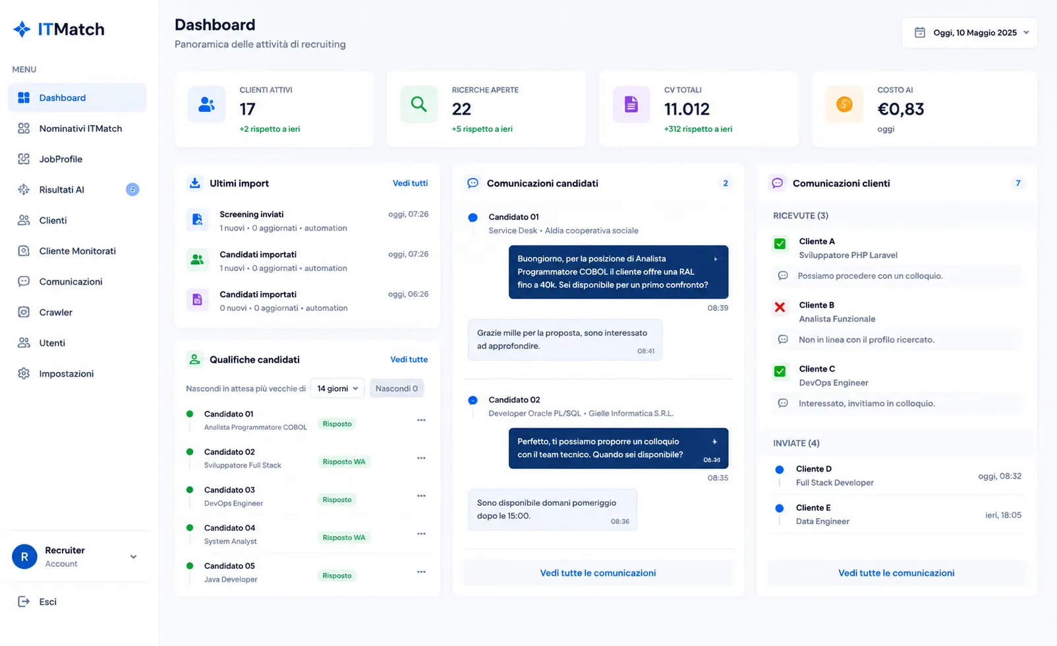Click the Nominativi ITMatch sidebar icon
The height and width of the screenshot is (646, 1057).
tap(24, 128)
